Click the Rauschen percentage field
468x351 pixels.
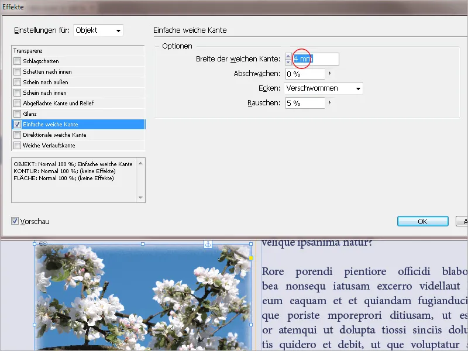pos(305,103)
